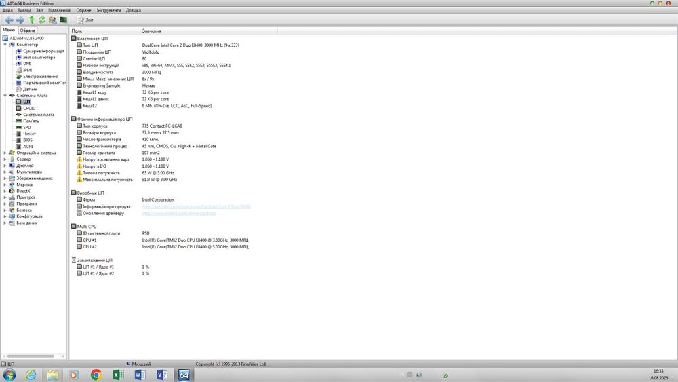The height and width of the screenshot is (382, 678).
Task: Collapse the Комп'ютер tree node
Action: (x=5, y=45)
